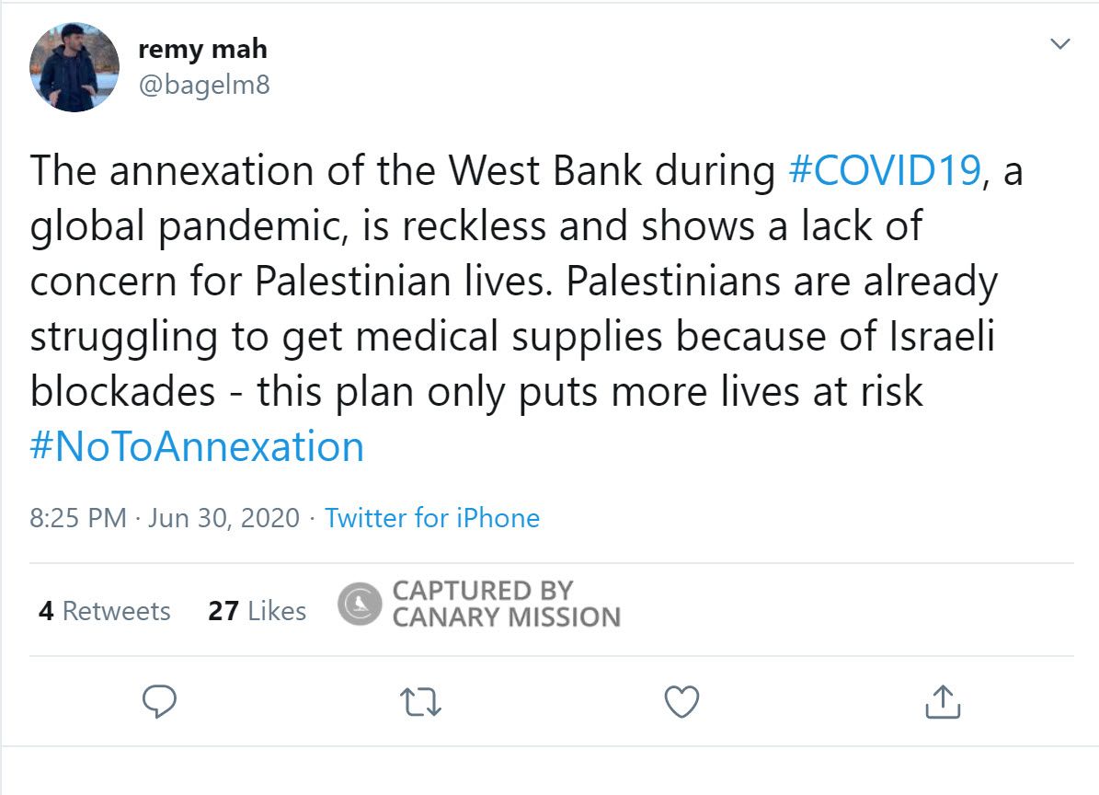Click the Twitter for iPhone source link
This screenshot has height=795, width=1099.
tap(432, 518)
